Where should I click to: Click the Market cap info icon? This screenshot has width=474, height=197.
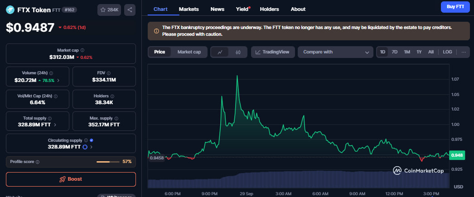pos(82,50)
